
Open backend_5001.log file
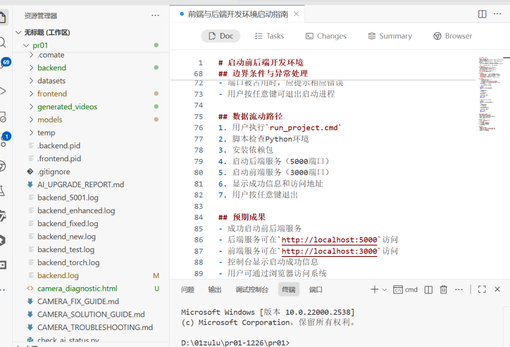click(91, 198)
